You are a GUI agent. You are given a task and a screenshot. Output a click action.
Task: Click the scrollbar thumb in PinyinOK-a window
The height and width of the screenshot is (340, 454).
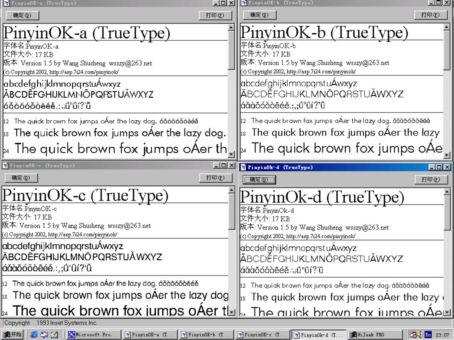[231, 50]
